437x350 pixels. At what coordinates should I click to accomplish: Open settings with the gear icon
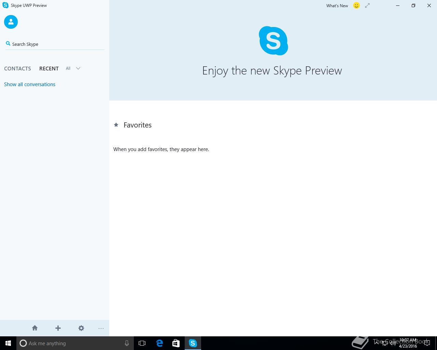tap(81, 328)
